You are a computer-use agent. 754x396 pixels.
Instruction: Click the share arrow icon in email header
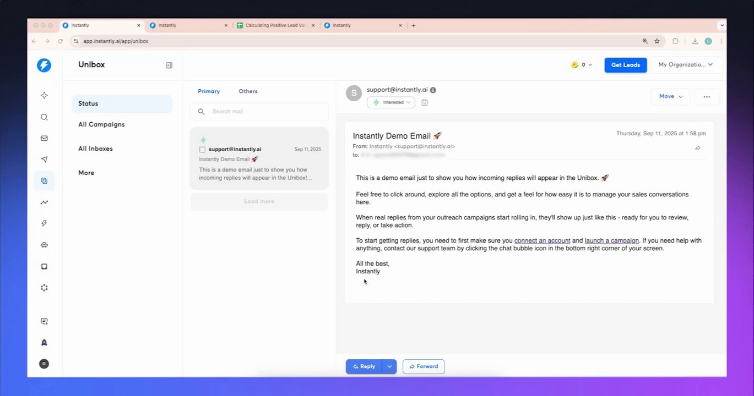click(698, 148)
